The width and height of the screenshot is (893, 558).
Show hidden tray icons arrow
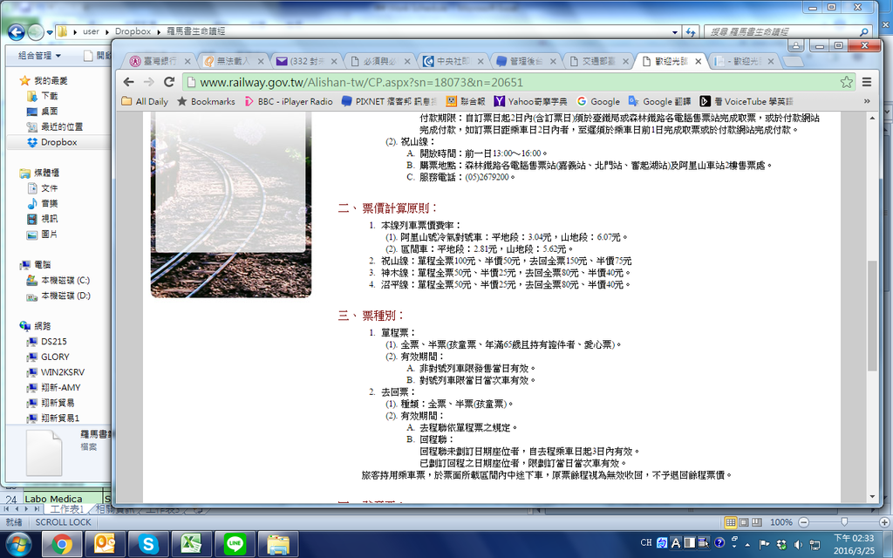pos(747,544)
